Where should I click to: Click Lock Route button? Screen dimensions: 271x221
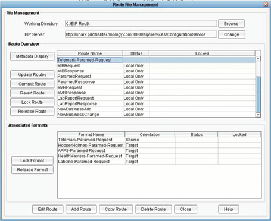click(x=32, y=102)
